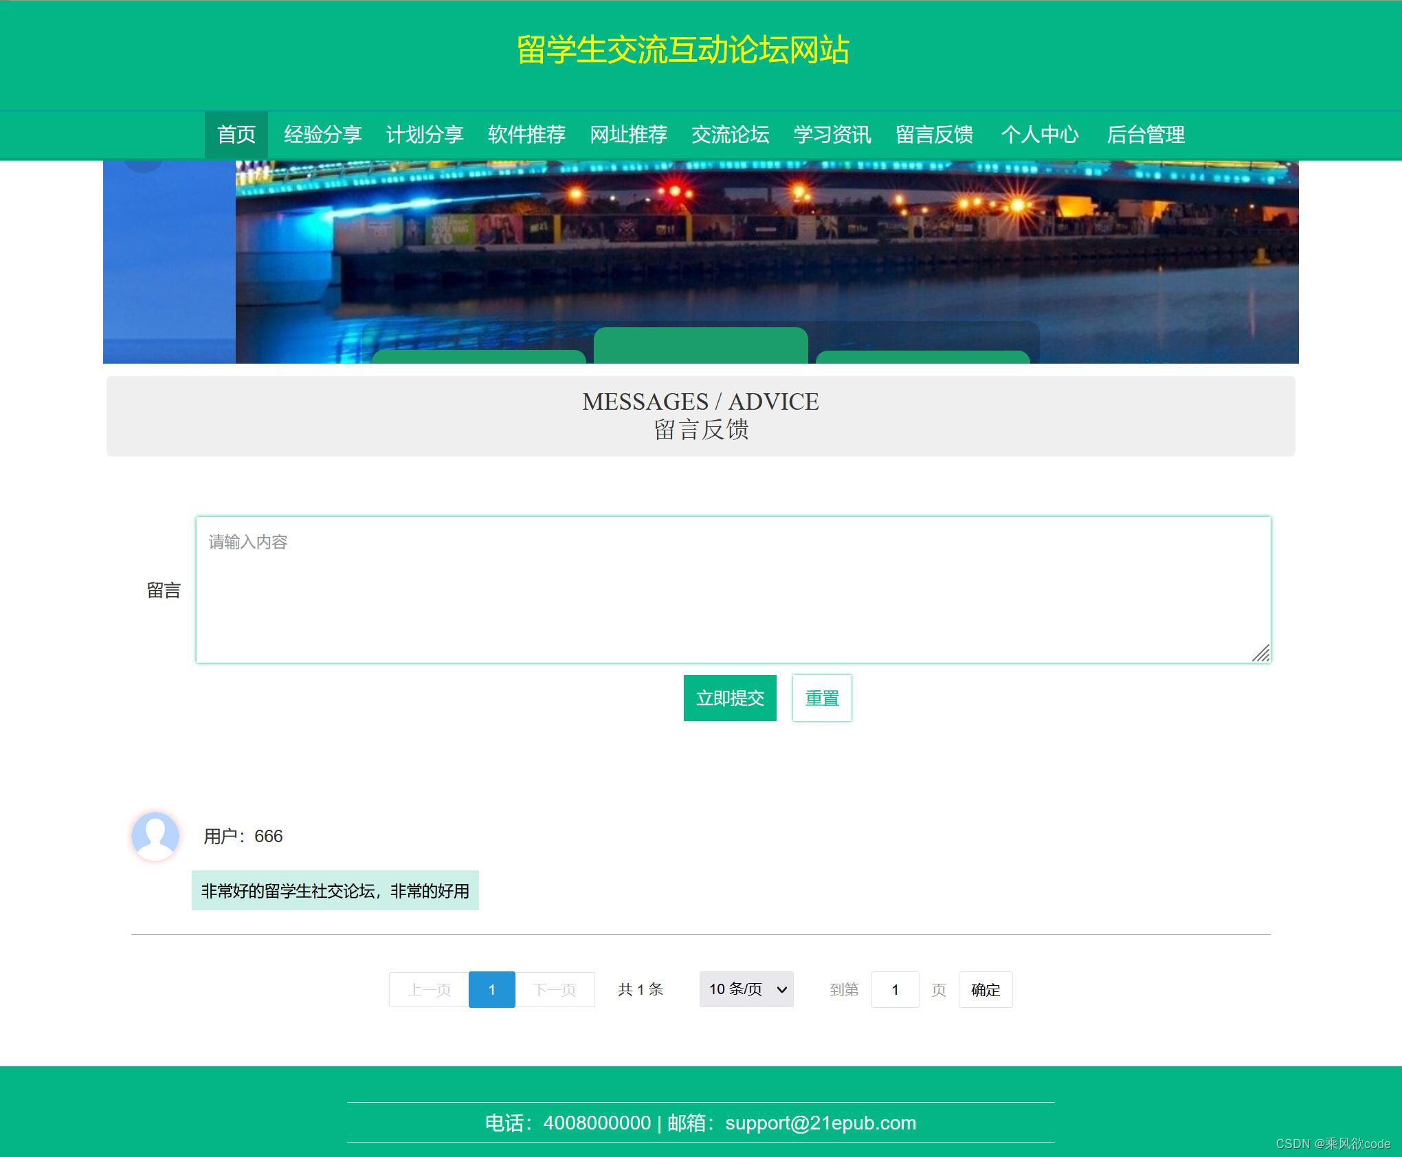Screen dimensions: 1402x1157
Task: Open the 后台管理 section
Action: point(1146,135)
